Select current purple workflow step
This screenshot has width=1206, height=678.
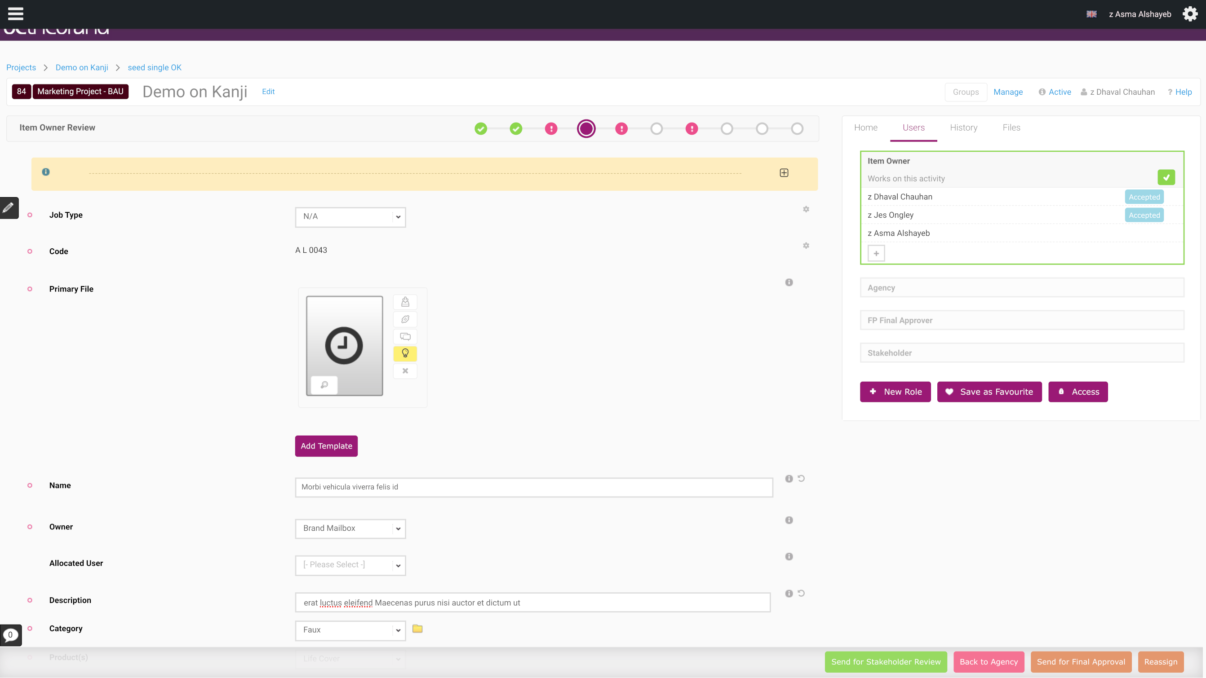[x=586, y=129]
